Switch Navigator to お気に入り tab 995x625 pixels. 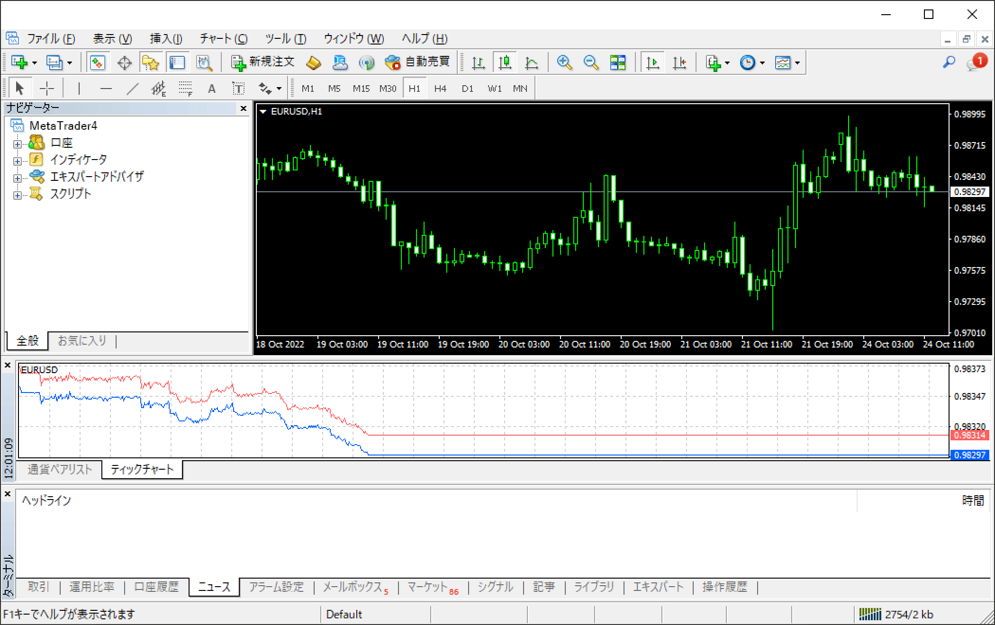pyautogui.click(x=82, y=340)
